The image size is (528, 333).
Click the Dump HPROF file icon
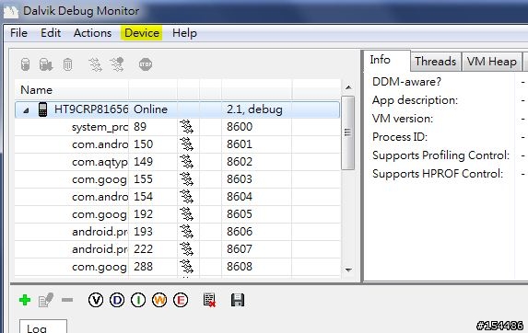[x=46, y=64]
